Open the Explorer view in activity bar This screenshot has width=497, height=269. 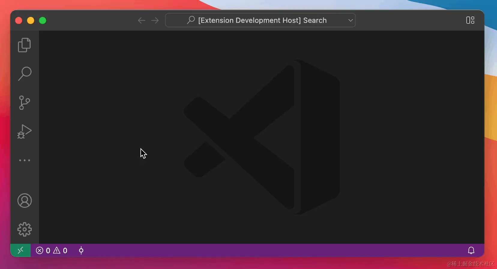click(x=24, y=45)
